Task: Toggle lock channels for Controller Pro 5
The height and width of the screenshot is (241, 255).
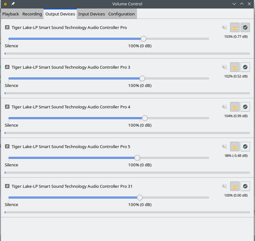Action: (235, 146)
